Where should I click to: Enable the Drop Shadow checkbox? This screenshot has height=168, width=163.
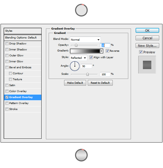[x=7, y=44]
